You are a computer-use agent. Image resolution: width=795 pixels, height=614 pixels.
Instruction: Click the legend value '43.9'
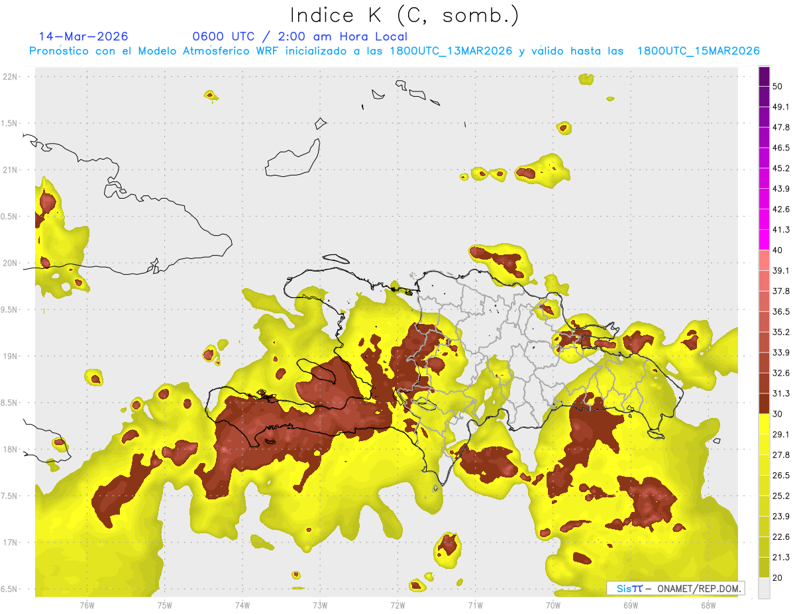781,189
